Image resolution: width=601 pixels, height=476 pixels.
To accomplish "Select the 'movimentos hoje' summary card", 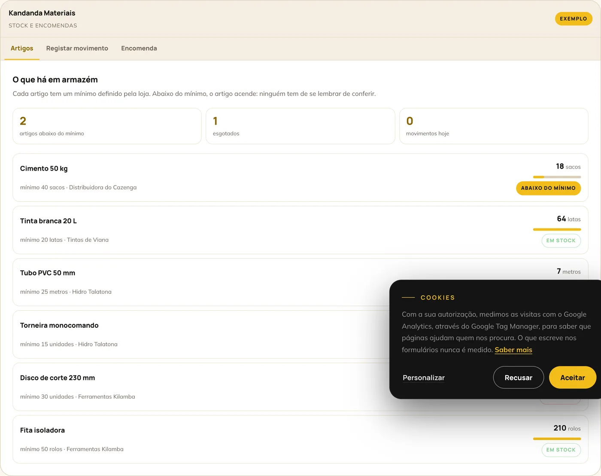I will 494,126.
